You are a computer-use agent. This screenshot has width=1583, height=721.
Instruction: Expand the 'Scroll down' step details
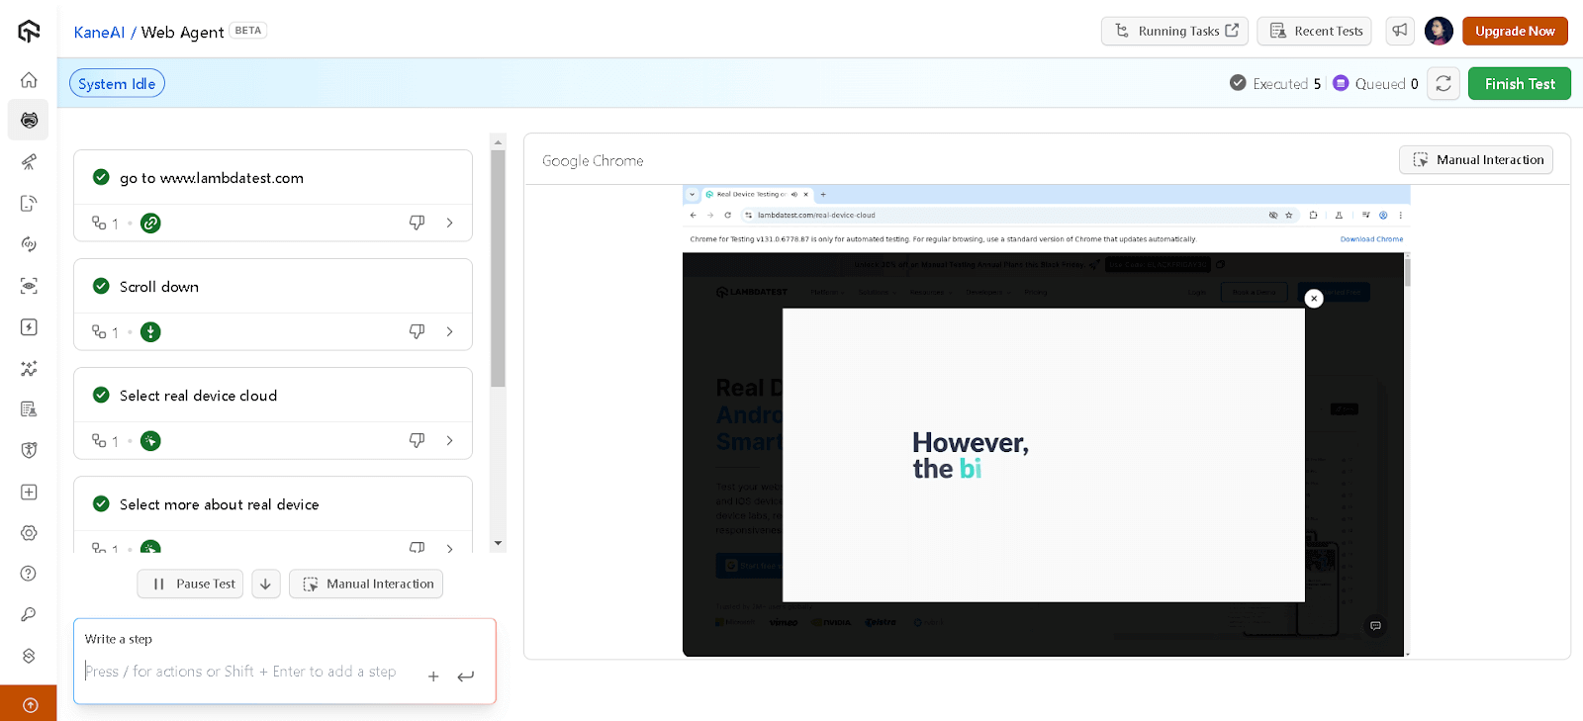450,332
